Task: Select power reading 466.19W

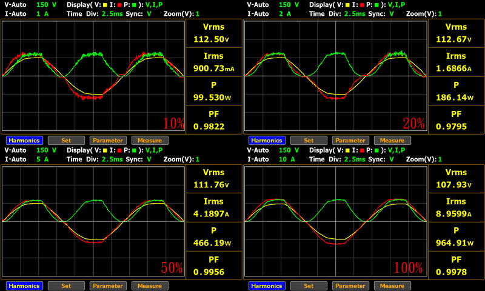Action: [x=212, y=242]
